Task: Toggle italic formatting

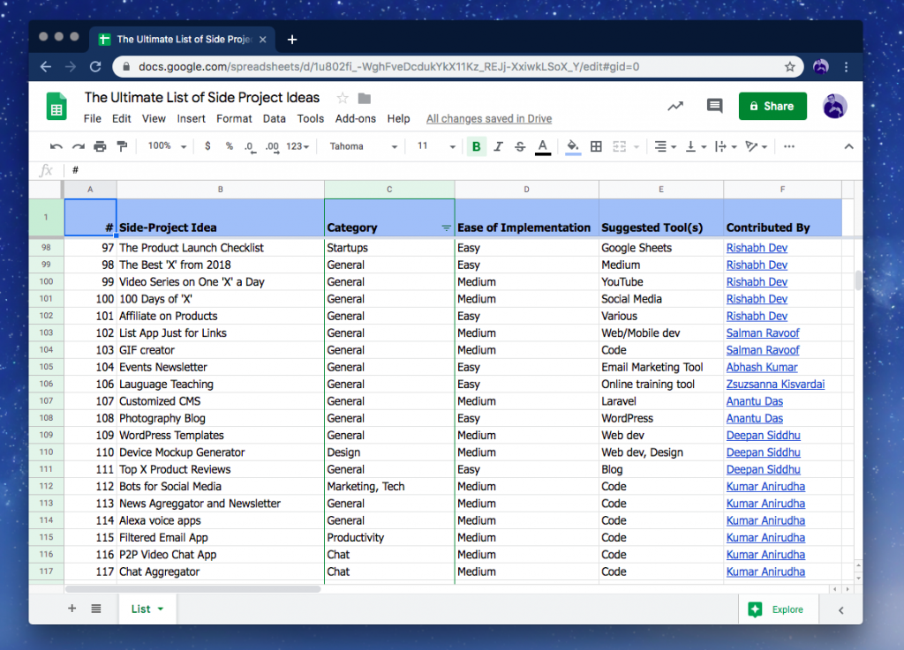Action: point(496,146)
